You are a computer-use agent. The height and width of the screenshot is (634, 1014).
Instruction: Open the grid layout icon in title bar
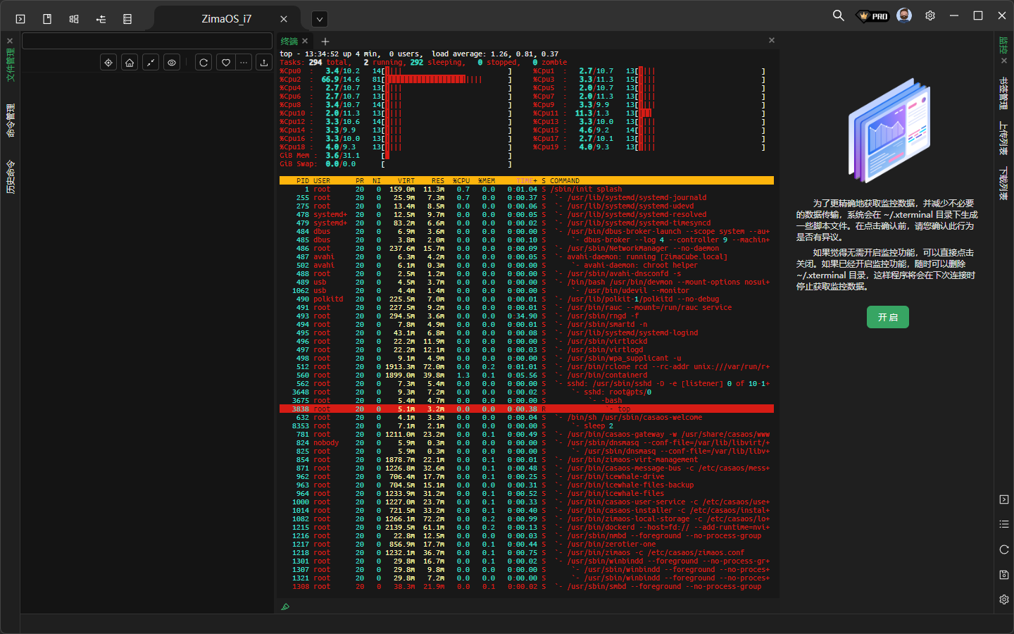click(x=74, y=19)
